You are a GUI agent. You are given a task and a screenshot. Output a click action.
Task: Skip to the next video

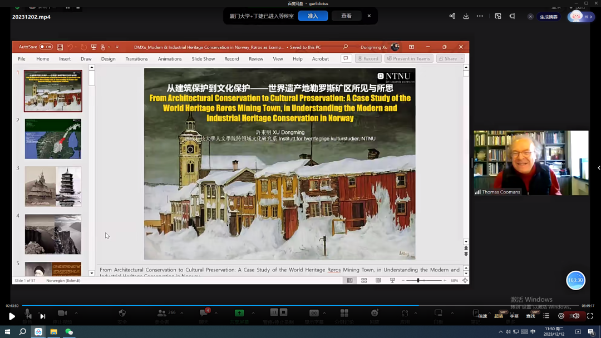click(42, 316)
